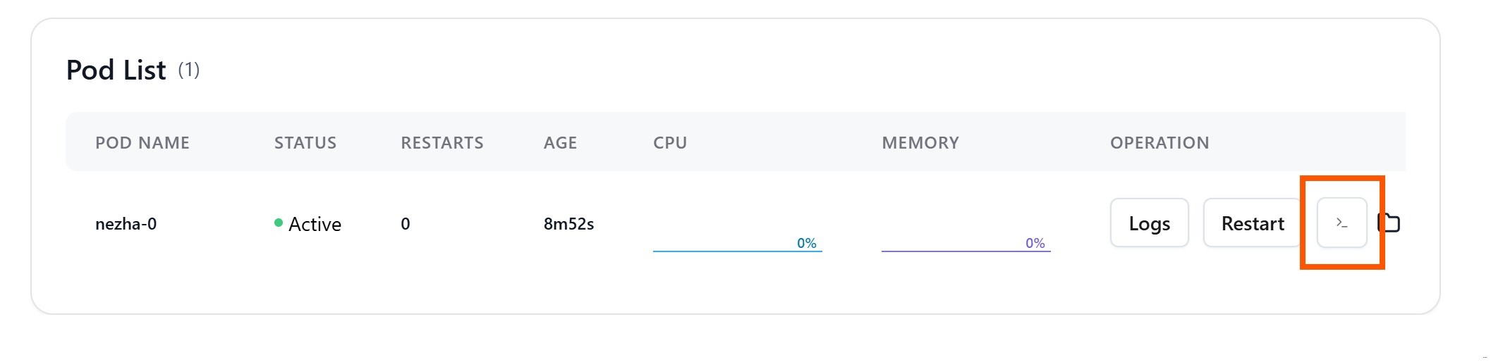
Task: Click the CPU column header
Action: tap(669, 143)
